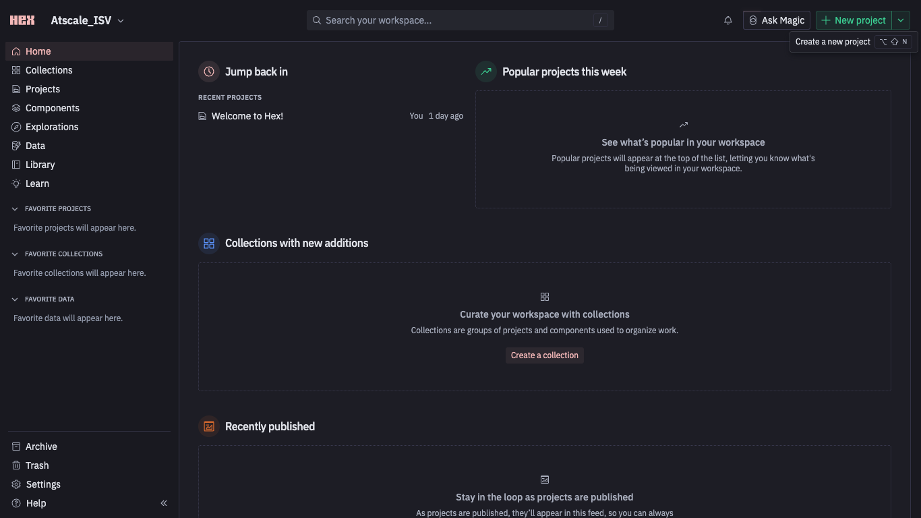
Task: Collapse the Favorite Collections section
Action: point(16,254)
